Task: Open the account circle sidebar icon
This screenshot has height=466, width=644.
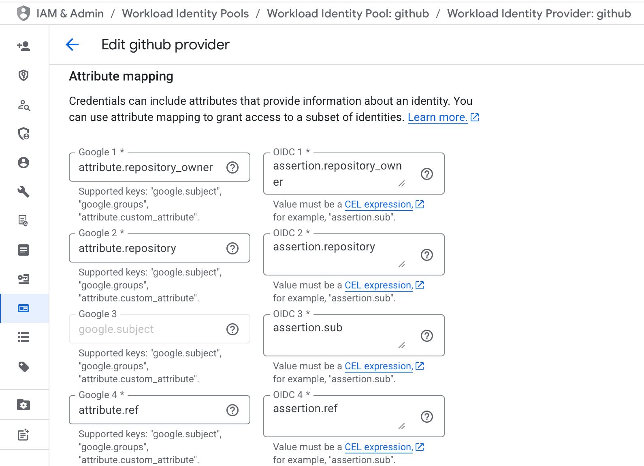Action: pos(23,163)
